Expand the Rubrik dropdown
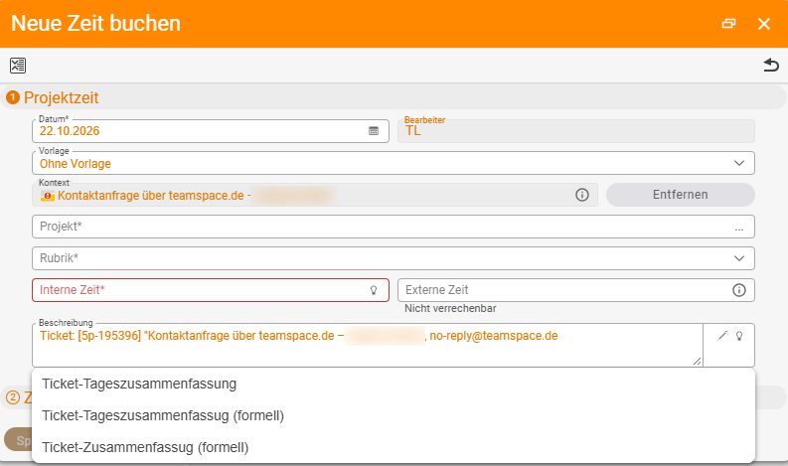 (x=738, y=258)
